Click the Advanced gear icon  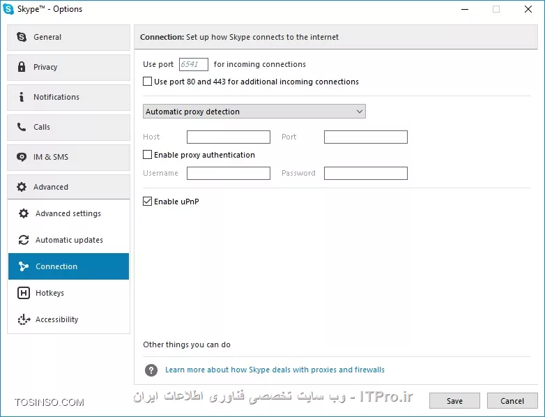[22, 187]
